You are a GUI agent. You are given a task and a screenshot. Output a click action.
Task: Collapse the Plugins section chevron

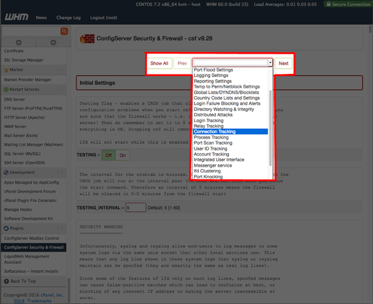click(x=62, y=228)
